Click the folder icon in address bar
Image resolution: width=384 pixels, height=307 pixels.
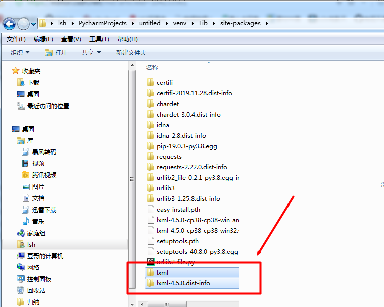(43, 23)
